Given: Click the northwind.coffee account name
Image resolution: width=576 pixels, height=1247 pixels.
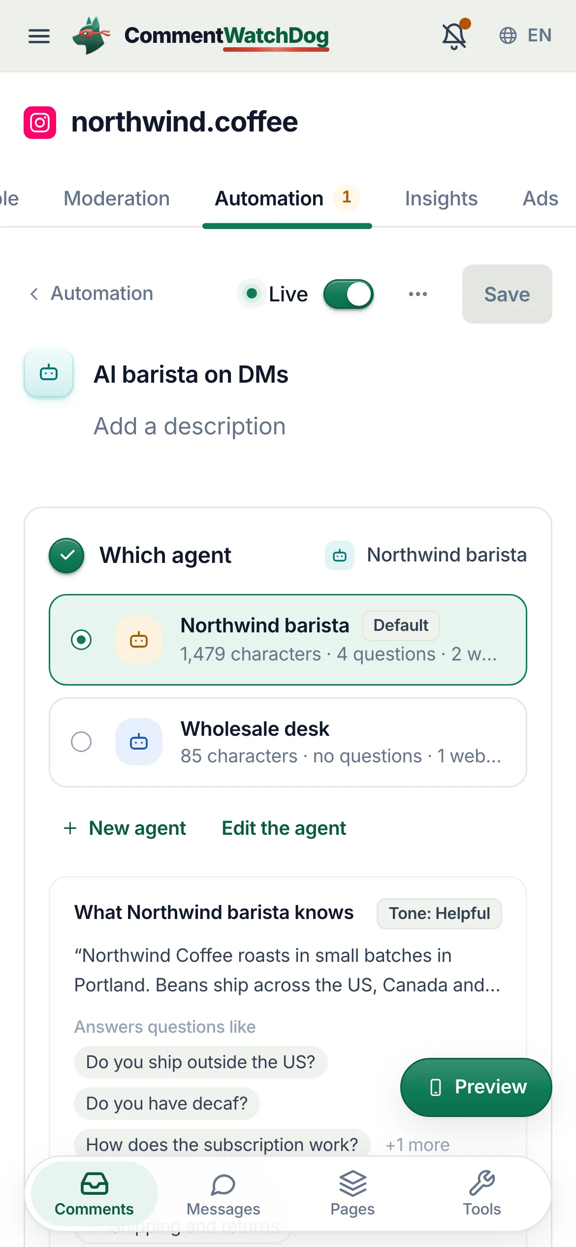Looking at the screenshot, I should [x=185, y=122].
